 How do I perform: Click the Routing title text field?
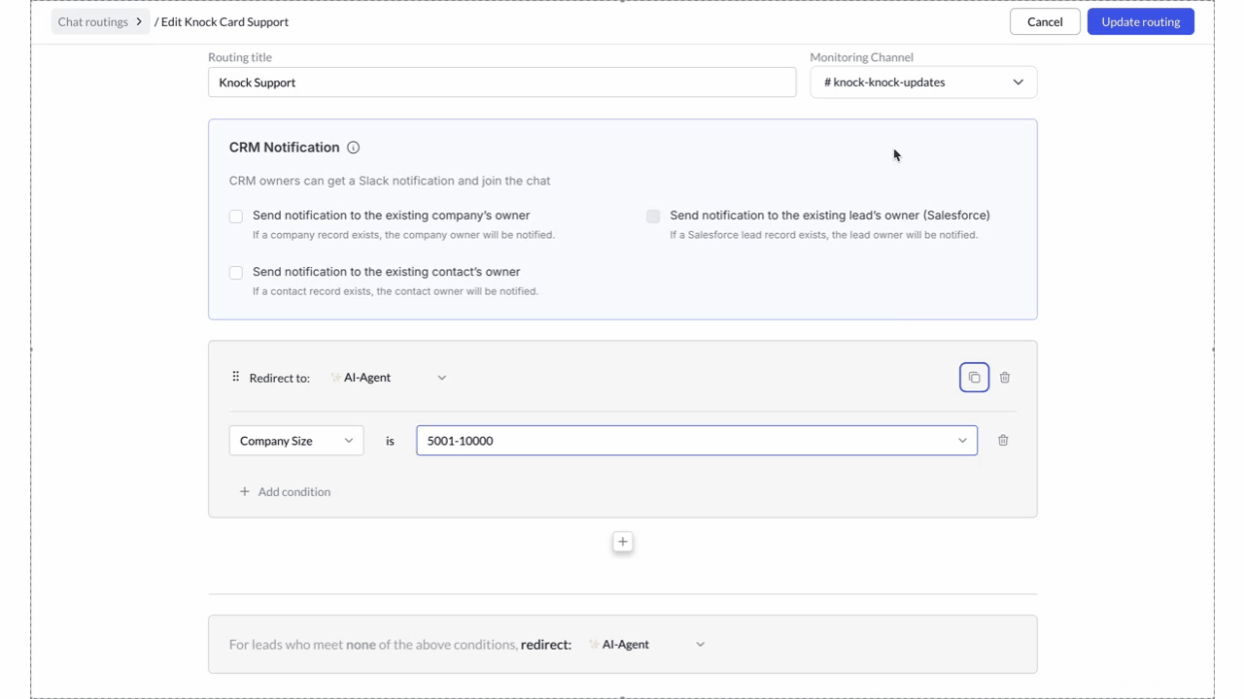click(501, 83)
